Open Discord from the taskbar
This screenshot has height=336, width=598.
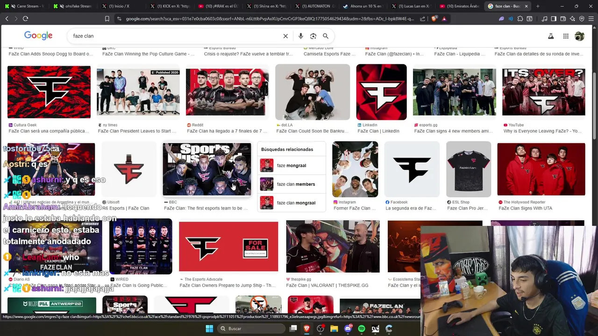[x=348, y=329]
